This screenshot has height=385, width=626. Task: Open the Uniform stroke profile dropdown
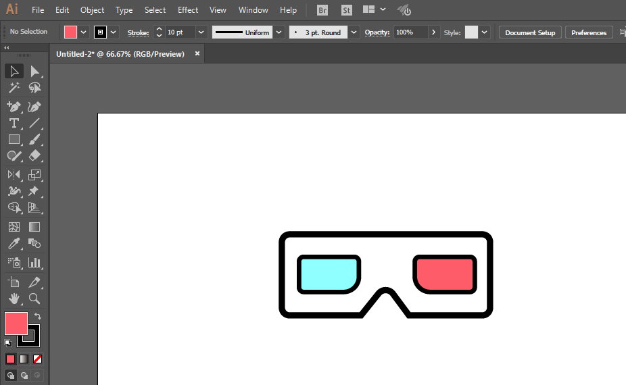coord(279,32)
